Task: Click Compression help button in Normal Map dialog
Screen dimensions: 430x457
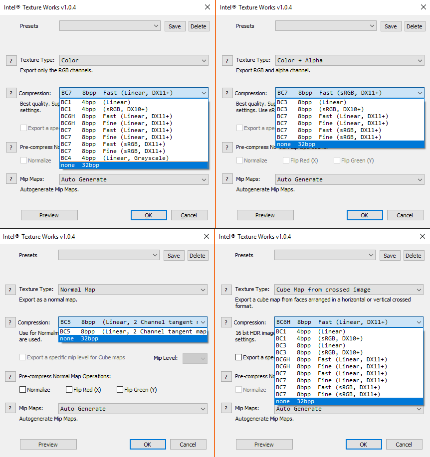Action: click(x=10, y=322)
